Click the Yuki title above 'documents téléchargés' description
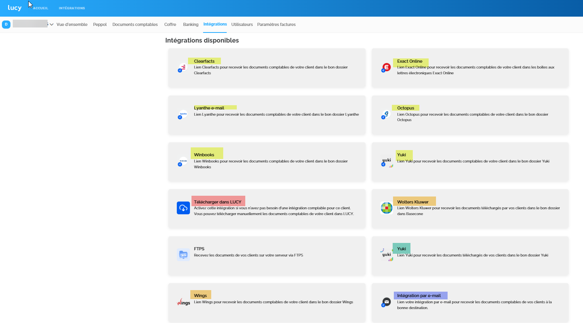The width and height of the screenshot is (583, 323). [x=402, y=249]
